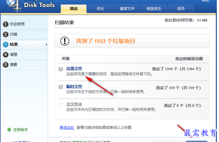The height and width of the screenshot is (142, 219).
Task: Toggle the 空文件夹 checkbox
Action: 61,105
